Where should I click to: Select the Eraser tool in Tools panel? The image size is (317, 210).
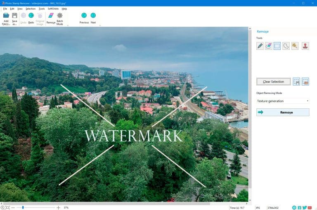[269, 46]
